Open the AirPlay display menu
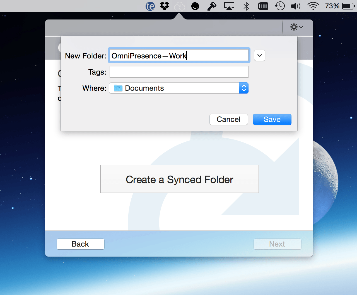 229,6
